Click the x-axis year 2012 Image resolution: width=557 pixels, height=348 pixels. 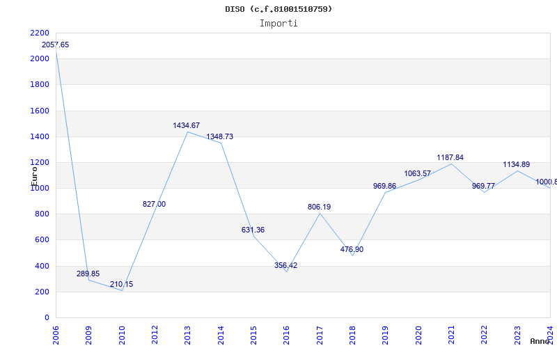coord(155,335)
